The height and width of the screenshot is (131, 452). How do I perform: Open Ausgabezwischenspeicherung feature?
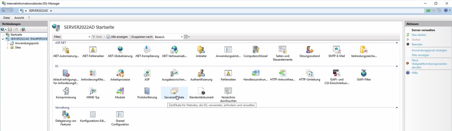[x=174, y=75]
